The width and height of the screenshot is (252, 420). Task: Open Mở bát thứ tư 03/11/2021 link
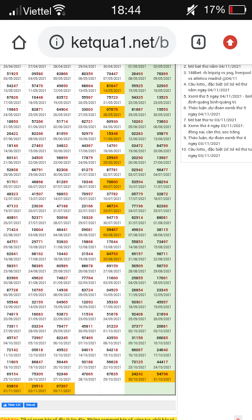tap(212, 120)
